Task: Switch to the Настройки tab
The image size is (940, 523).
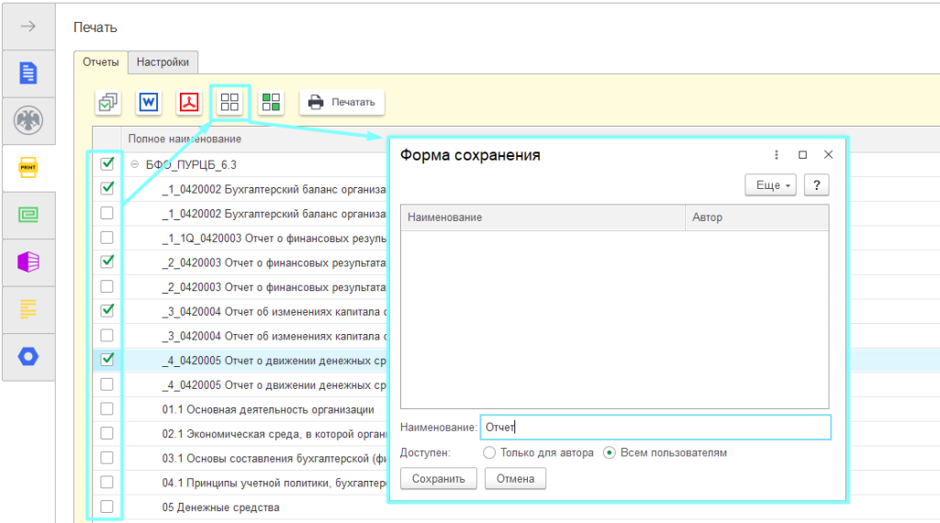Action: tap(163, 62)
